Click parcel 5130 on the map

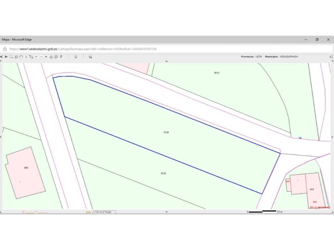pyautogui.click(x=166, y=132)
